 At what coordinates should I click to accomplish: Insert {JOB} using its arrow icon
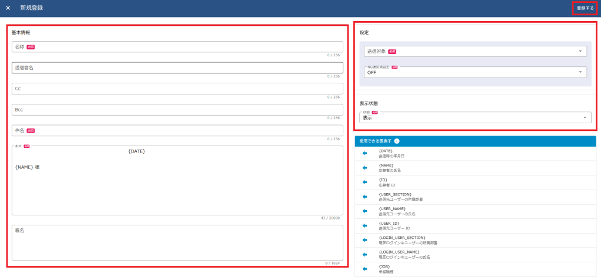[x=364, y=269]
